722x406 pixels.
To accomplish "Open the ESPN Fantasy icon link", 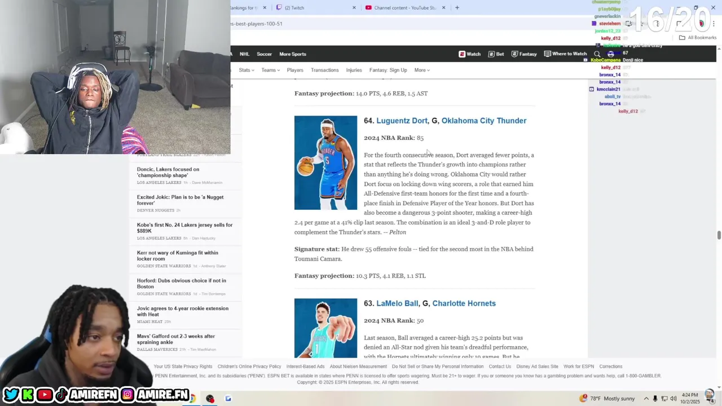I will pyautogui.click(x=524, y=54).
